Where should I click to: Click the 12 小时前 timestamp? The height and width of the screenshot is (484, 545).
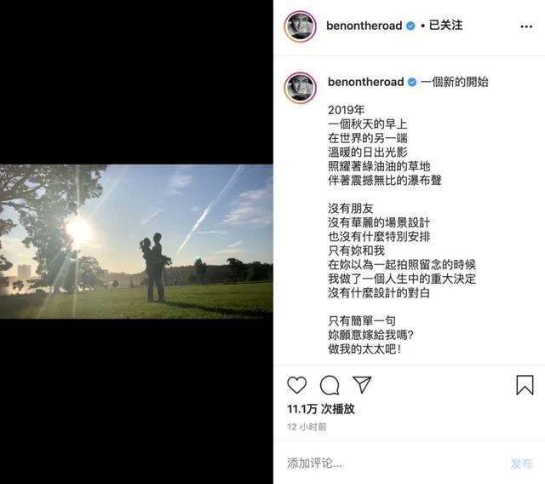click(x=307, y=427)
